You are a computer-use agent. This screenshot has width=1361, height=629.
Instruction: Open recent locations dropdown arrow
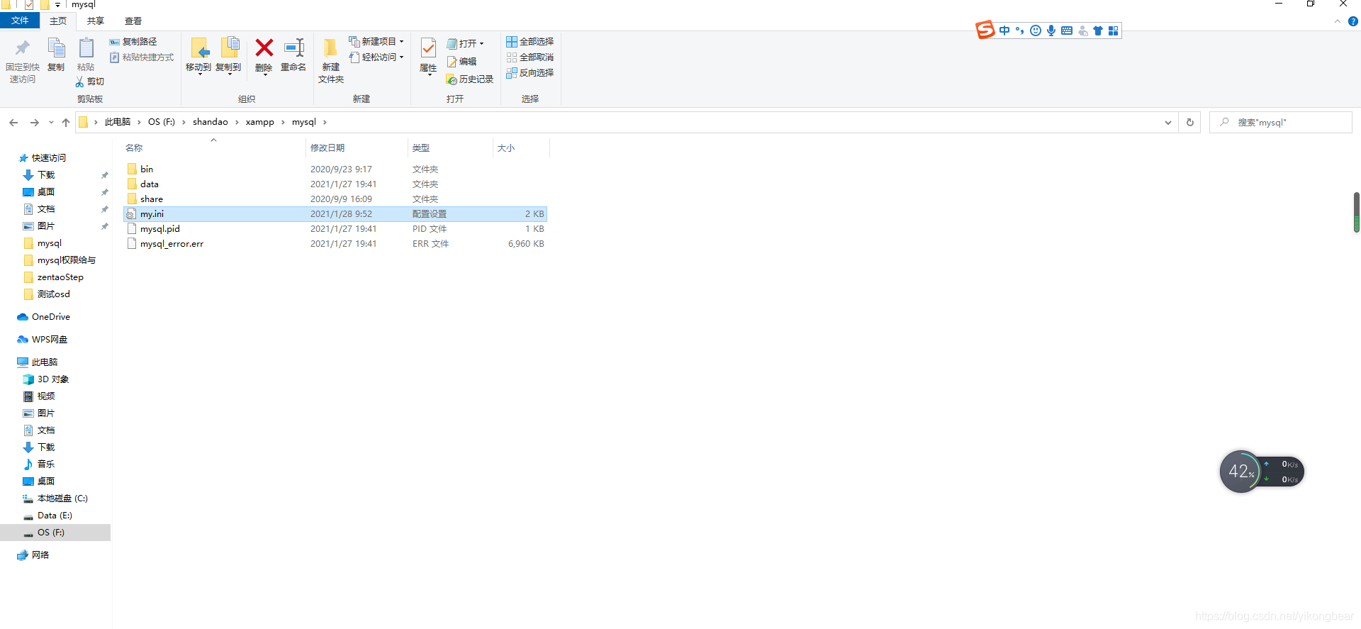click(51, 123)
